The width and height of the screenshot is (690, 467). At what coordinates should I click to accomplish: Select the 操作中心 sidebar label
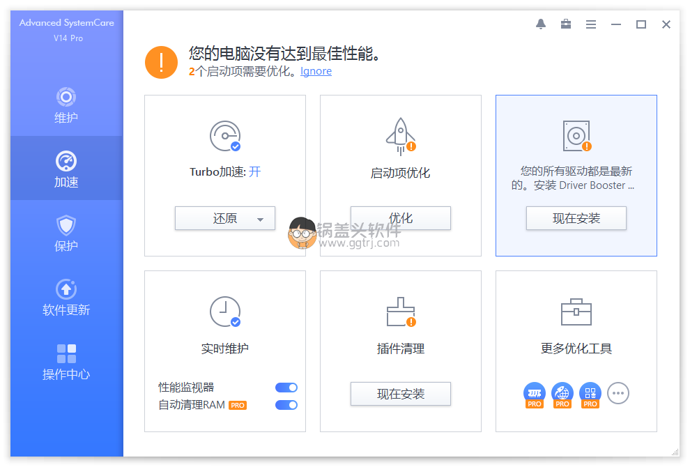pyautogui.click(x=66, y=374)
